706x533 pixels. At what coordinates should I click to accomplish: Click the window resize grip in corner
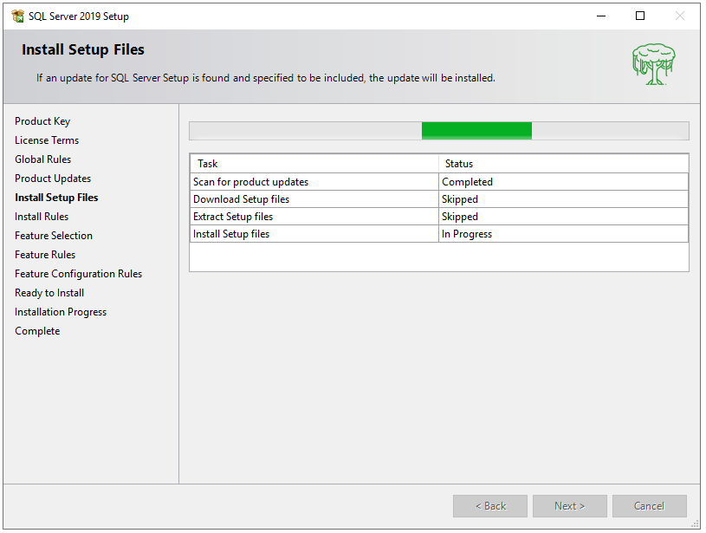pyautogui.click(x=696, y=524)
